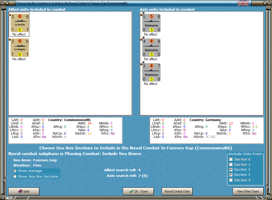Click the window system menu icon in the title bar
The height and width of the screenshot is (200, 272).
tap(7, 3)
